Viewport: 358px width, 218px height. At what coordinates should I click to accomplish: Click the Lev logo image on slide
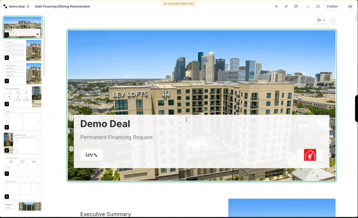pyautogui.click(x=91, y=155)
